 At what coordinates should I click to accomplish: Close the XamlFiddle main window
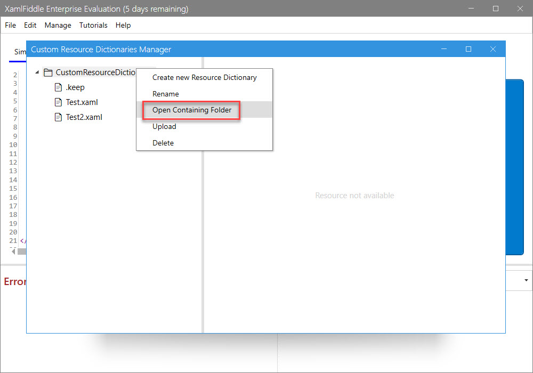point(520,9)
